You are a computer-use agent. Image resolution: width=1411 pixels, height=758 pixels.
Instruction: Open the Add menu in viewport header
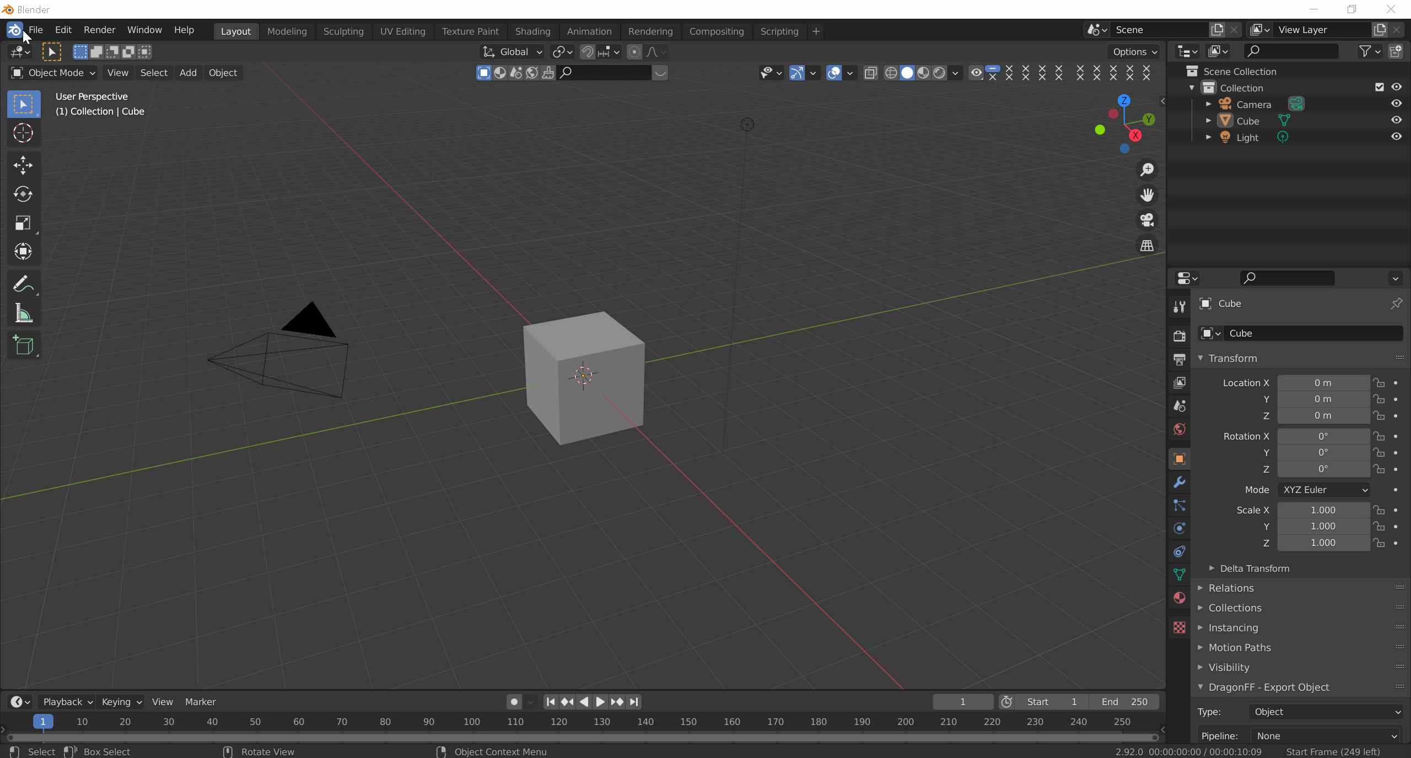point(188,73)
